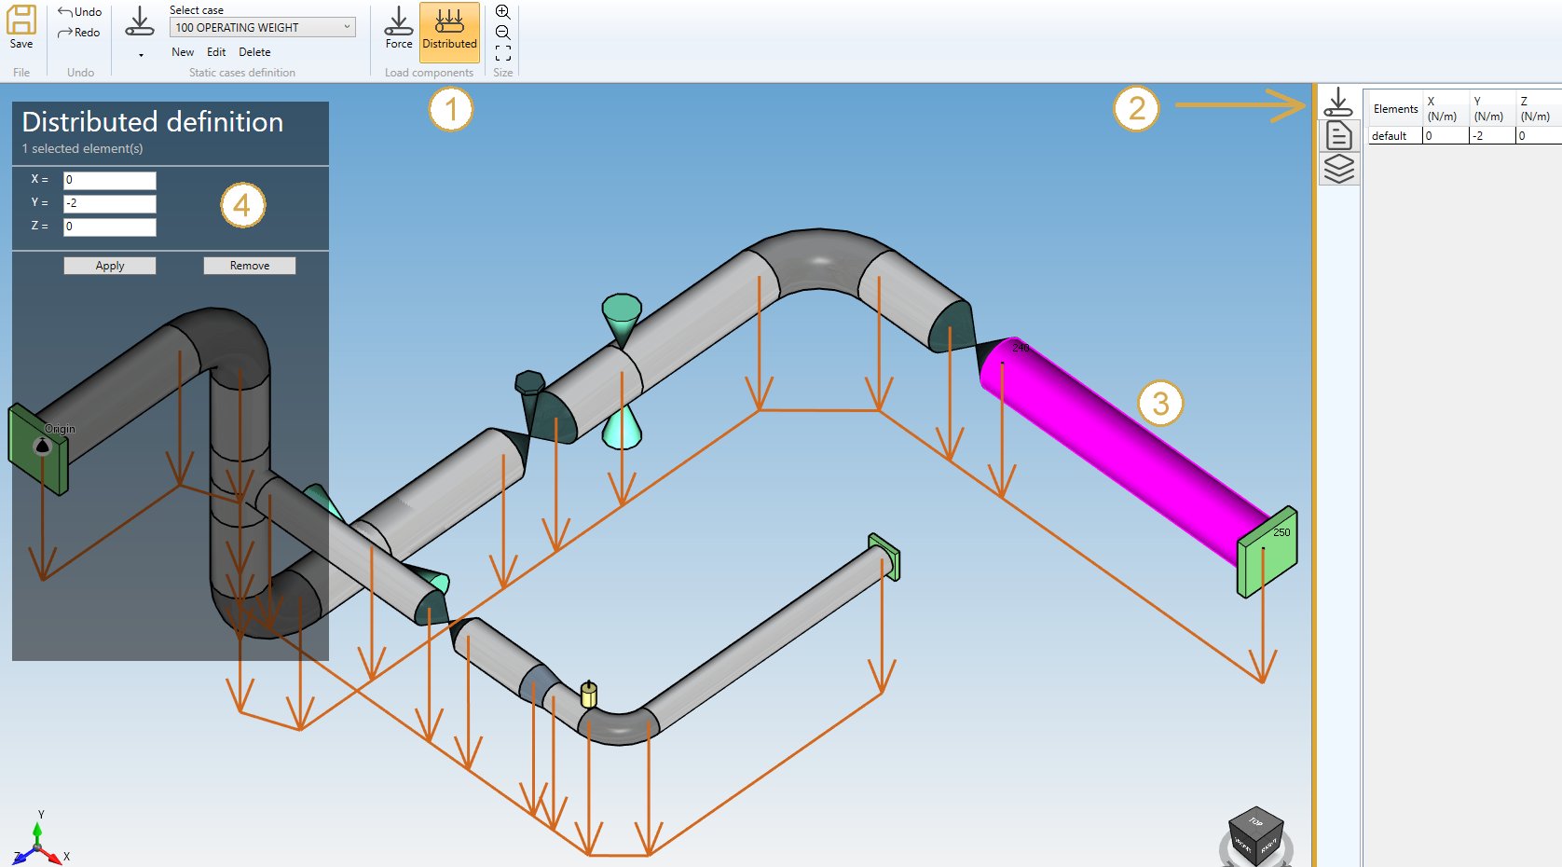Open the document tab in side panel
The image size is (1562, 867).
coord(1339,135)
